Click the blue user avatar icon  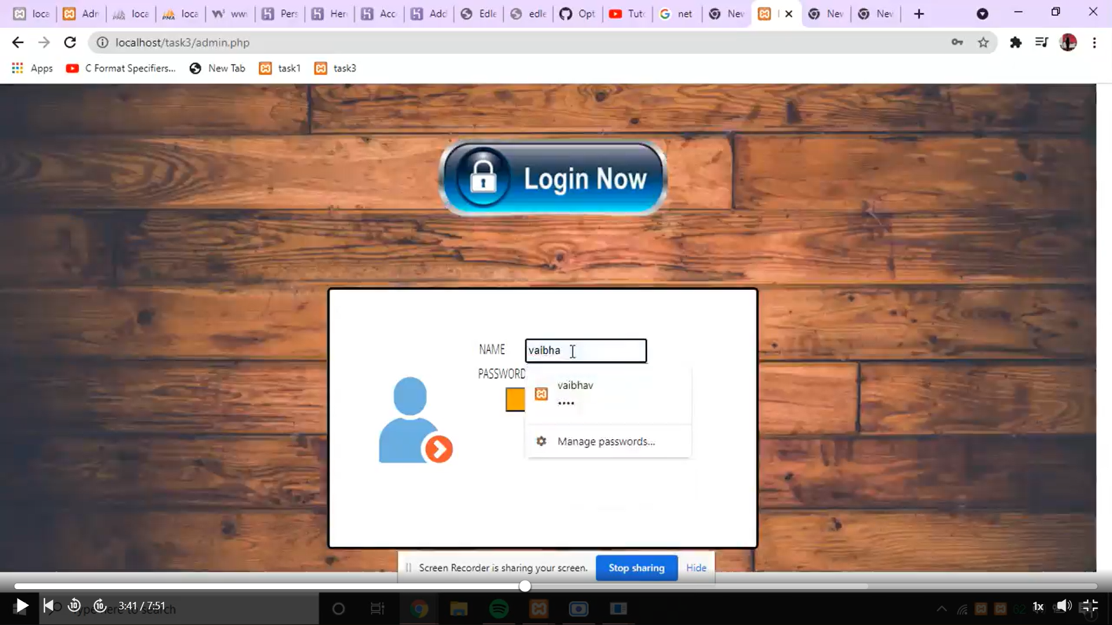[415, 420]
